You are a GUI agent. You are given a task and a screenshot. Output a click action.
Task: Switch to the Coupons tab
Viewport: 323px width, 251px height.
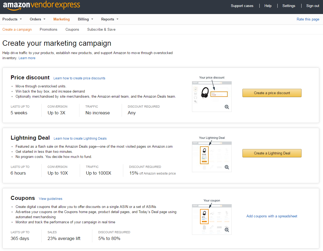tap(72, 29)
